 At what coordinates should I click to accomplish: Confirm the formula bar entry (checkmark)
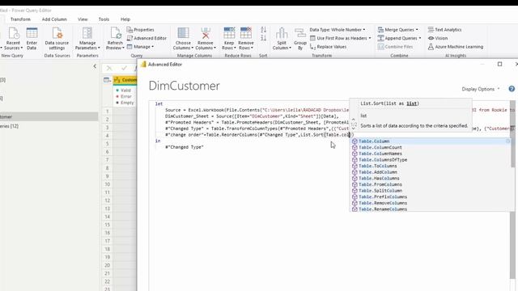coord(124,68)
